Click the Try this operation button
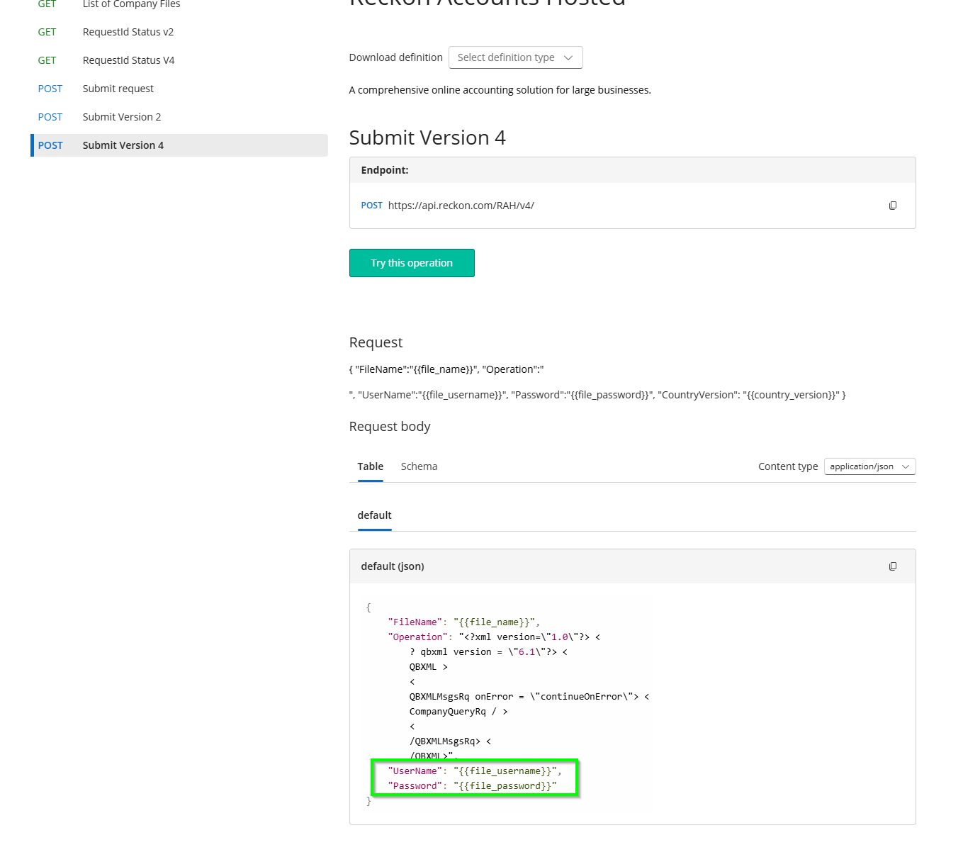Screen dimensions: 963x857 point(412,263)
